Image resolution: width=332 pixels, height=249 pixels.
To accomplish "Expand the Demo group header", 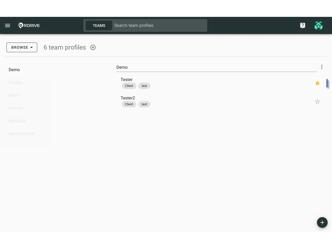I will tap(122, 67).
